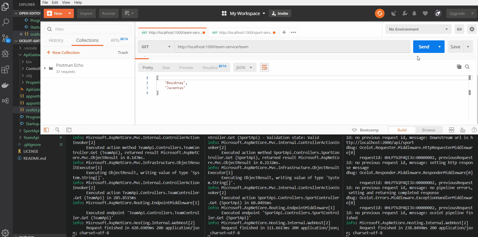Open the wrench settings icon in header

tap(405, 13)
